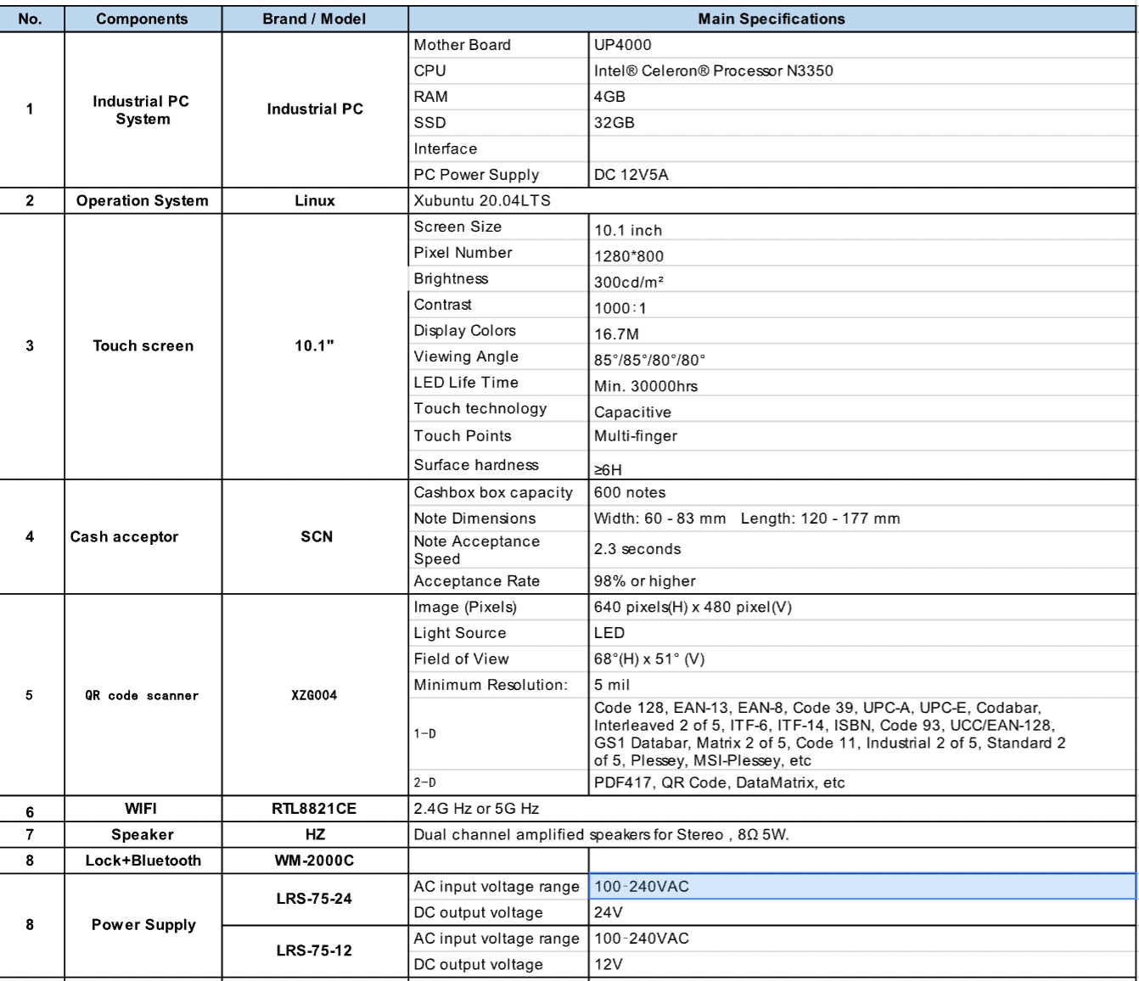1139x981 pixels.
Task: Click the '600 notes' cell
Action: click(x=862, y=493)
